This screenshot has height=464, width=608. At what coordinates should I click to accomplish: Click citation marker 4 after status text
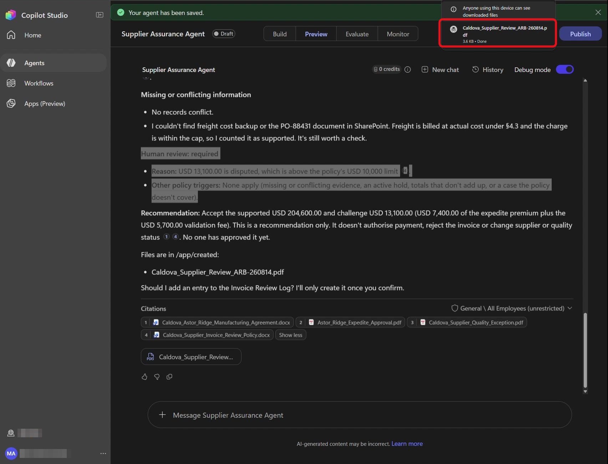coord(175,237)
